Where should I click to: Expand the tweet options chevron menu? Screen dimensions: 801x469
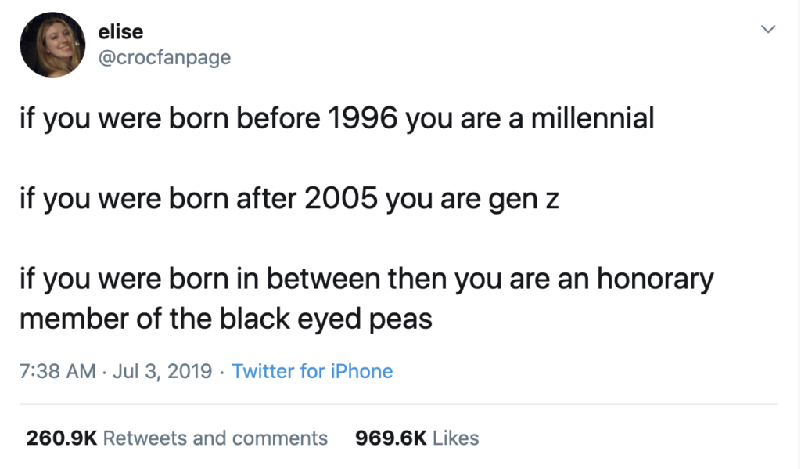tap(768, 29)
